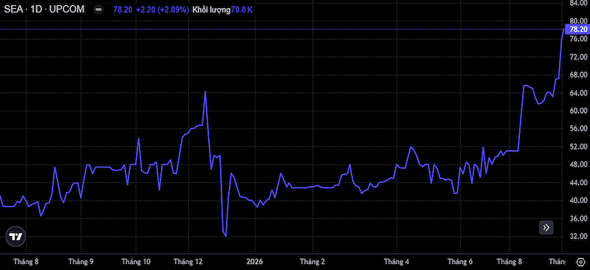
Task: Click the 2026 year label on time axis
Action: point(255,262)
